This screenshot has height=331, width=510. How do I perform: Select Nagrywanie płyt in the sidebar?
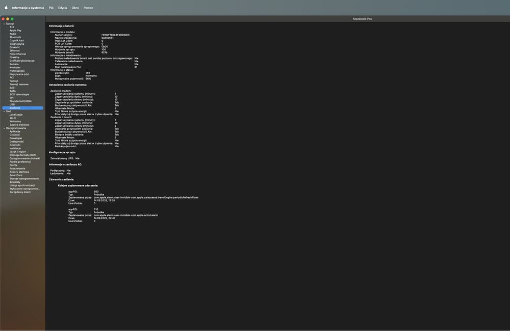tap(19, 74)
